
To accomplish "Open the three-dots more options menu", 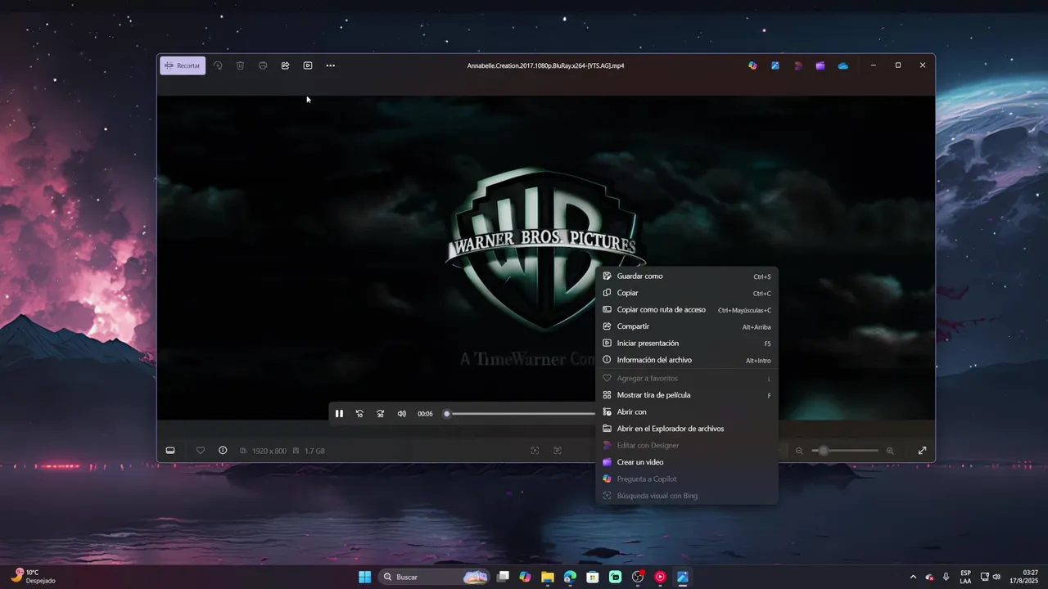I will click(x=331, y=65).
